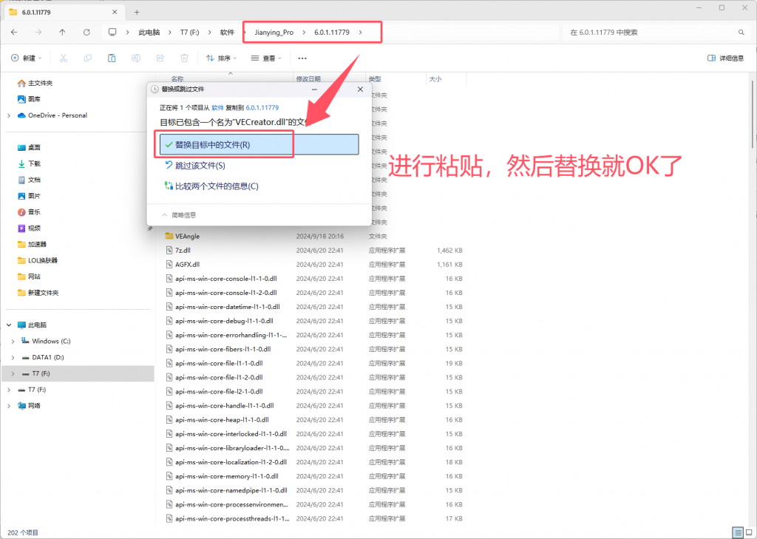757x539 pixels.
Task: Open the 加速器 folder in sidebar
Action: tap(32, 245)
